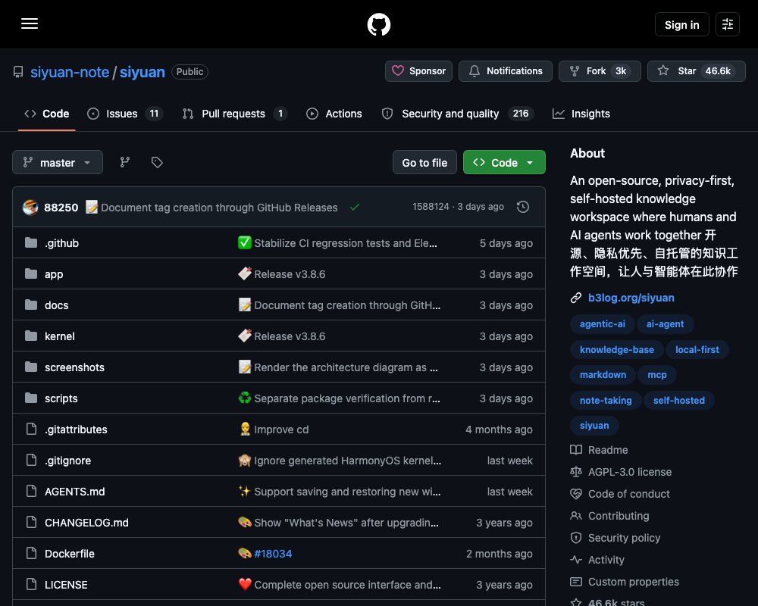Image resolution: width=758 pixels, height=606 pixels.
Task: Expand the green Code dropdown button
Action: click(x=504, y=162)
